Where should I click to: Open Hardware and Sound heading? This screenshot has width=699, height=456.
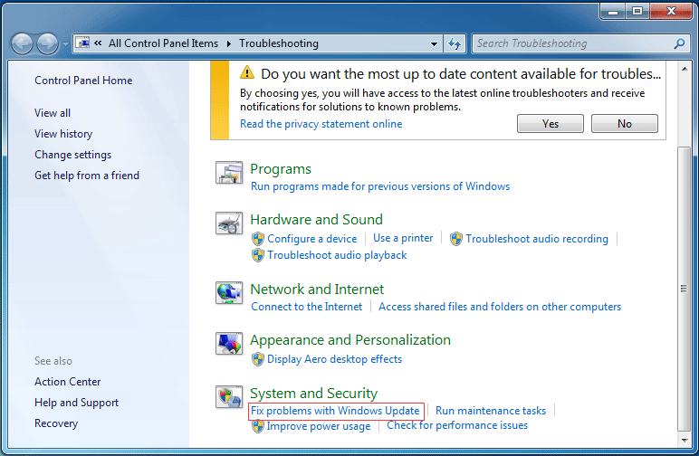click(x=316, y=220)
